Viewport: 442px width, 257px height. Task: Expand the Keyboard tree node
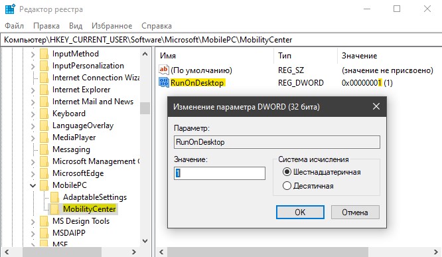tap(33, 114)
